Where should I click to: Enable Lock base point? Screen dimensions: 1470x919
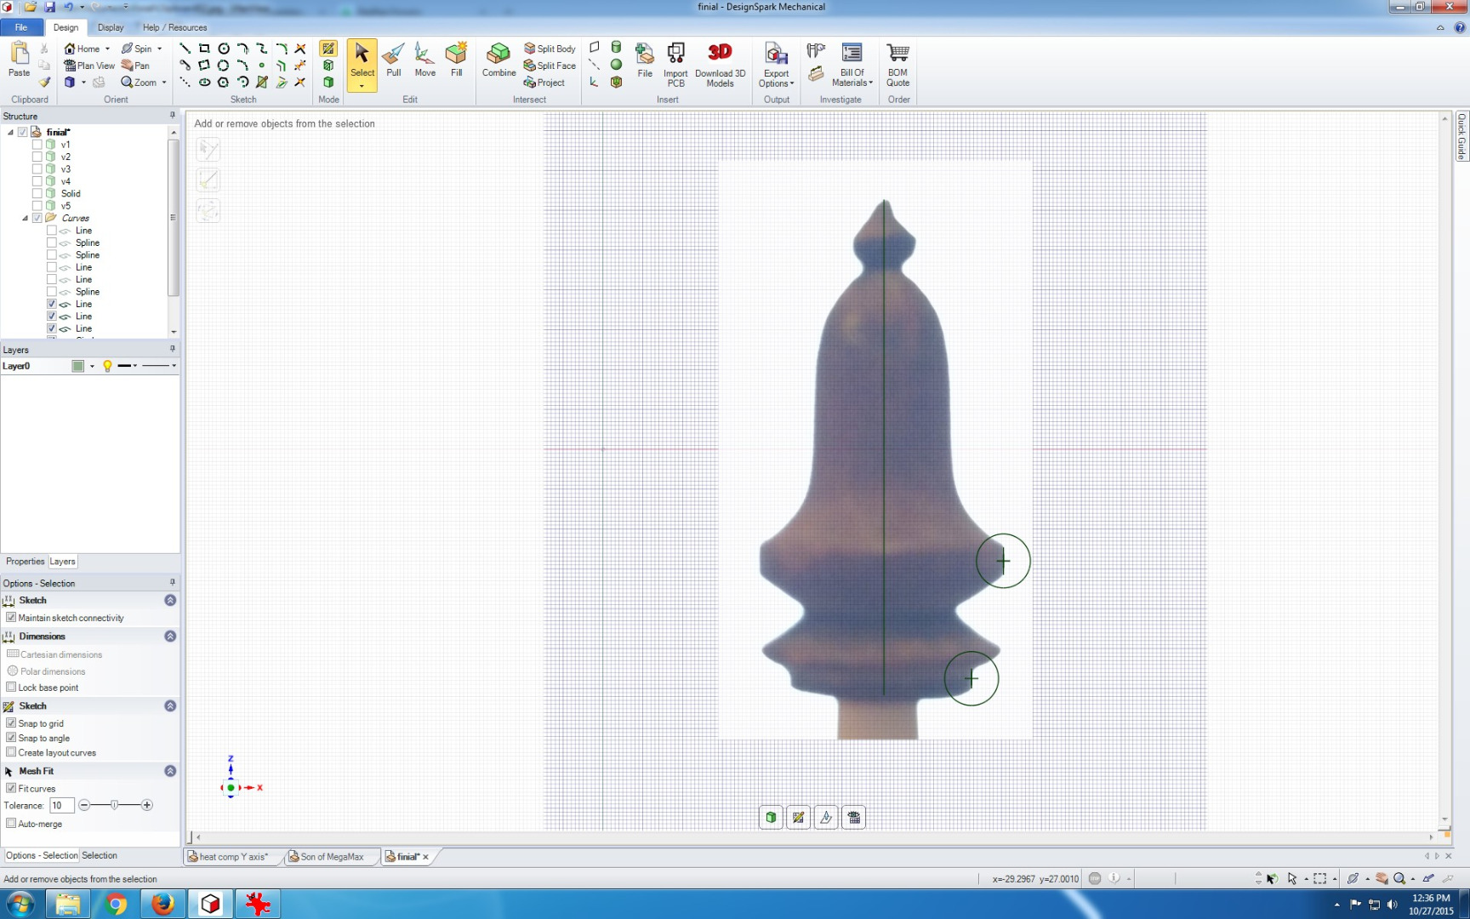11,688
